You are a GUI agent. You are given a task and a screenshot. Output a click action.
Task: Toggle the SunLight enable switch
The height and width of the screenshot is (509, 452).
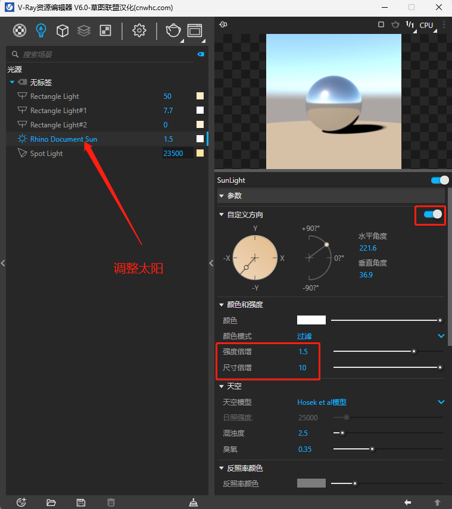(x=439, y=180)
